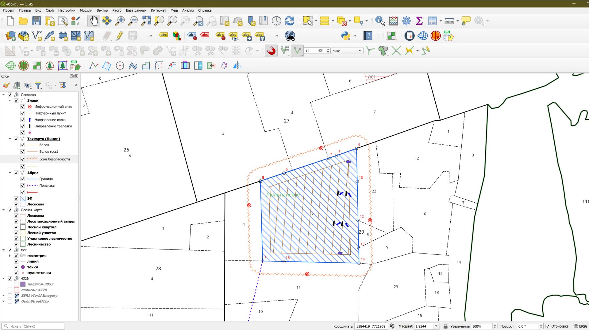Select the Участковое лесничество layer
This screenshot has height=330, width=589.
pyautogui.click(x=50, y=238)
